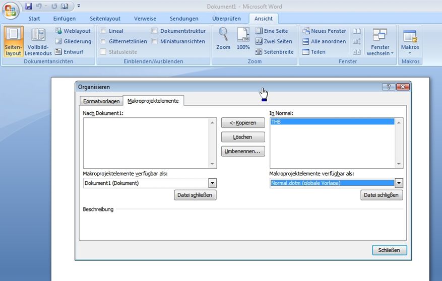
Task: Select the Ansicht ribbon tab
Action: (x=263, y=19)
